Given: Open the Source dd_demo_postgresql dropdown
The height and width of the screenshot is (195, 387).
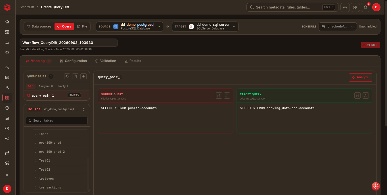Looking at the screenshot, I should coord(129,27).
